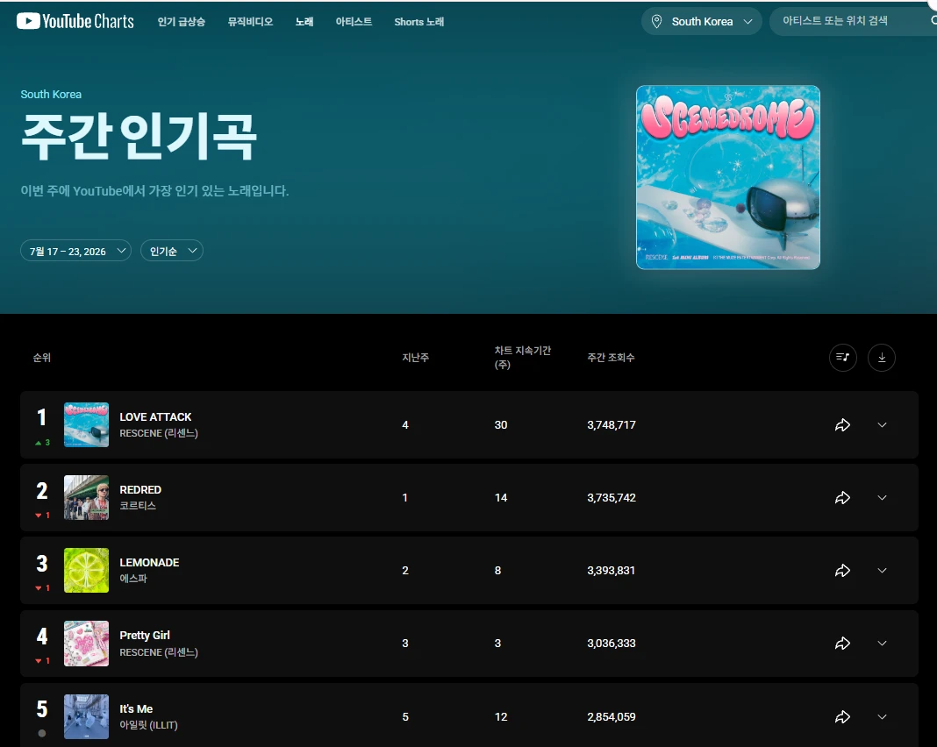Open the It's Me song title
Viewport: 937px width, 747px height.
136,708
